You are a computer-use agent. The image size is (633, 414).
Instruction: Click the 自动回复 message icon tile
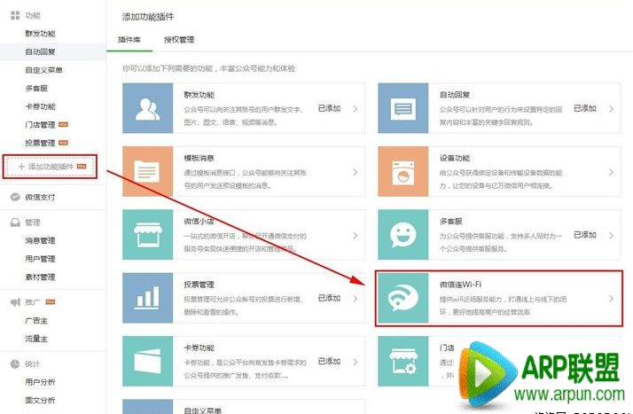(x=402, y=108)
